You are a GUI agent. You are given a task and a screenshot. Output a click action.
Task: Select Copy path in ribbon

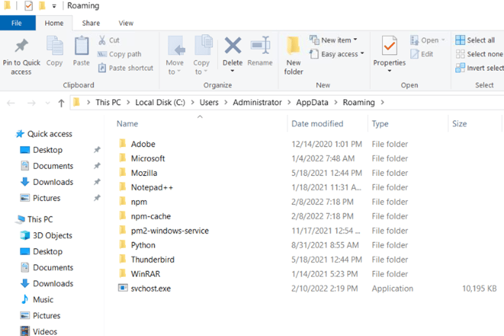(119, 54)
